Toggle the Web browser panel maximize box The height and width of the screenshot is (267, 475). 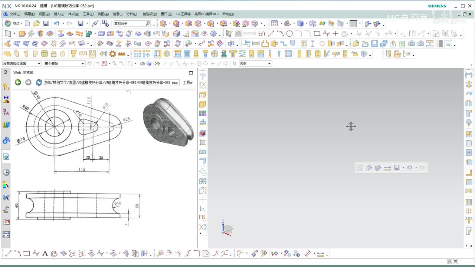(191, 73)
